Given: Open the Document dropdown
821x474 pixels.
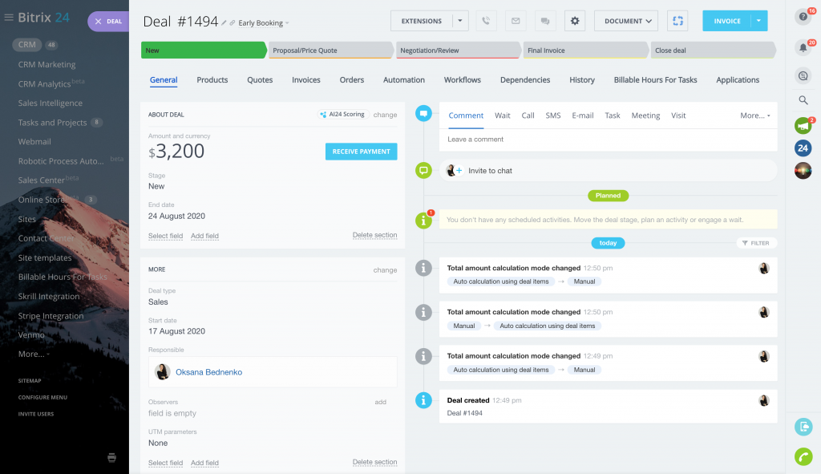Looking at the screenshot, I should click(626, 21).
